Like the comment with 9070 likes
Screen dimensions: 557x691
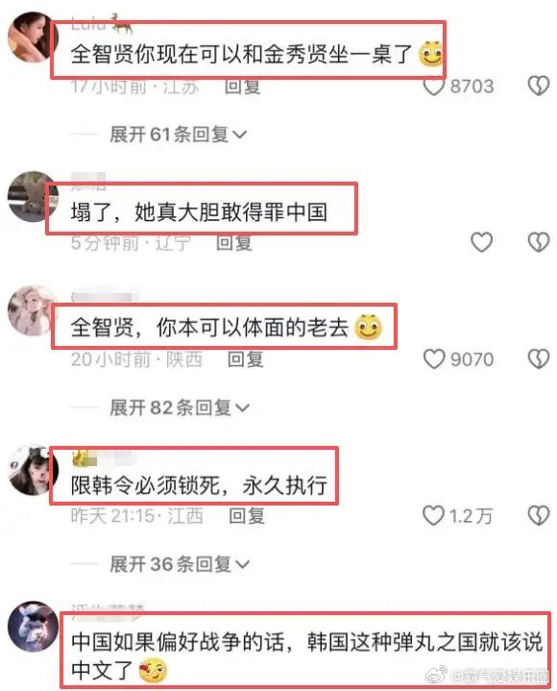click(x=434, y=359)
